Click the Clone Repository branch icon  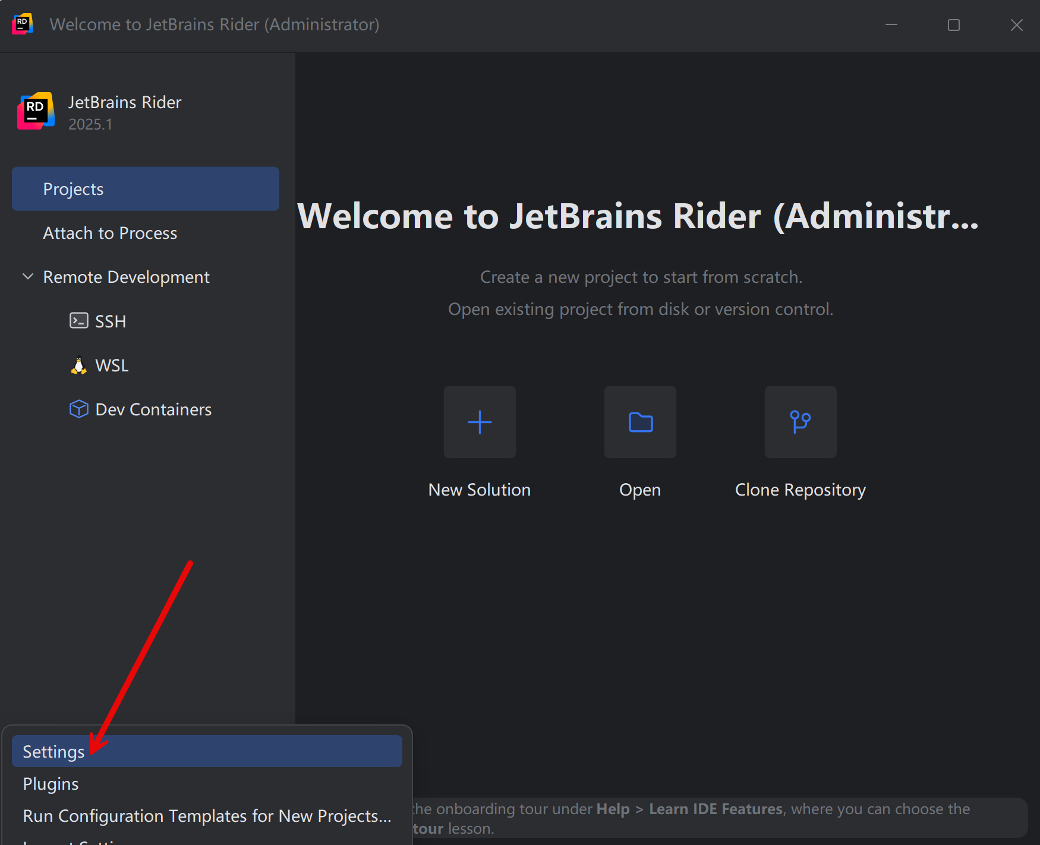800,422
